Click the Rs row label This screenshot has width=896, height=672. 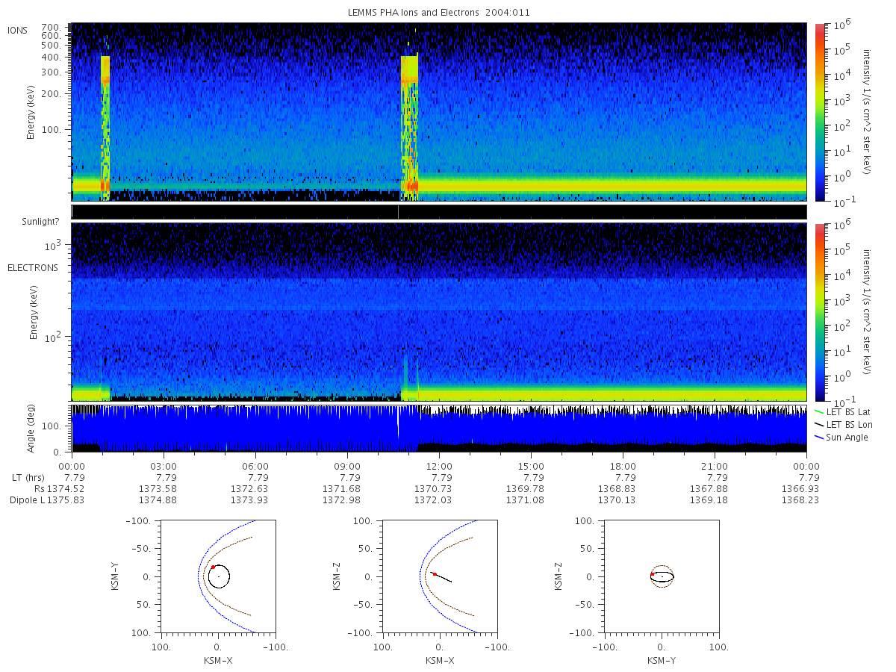(x=40, y=488)
